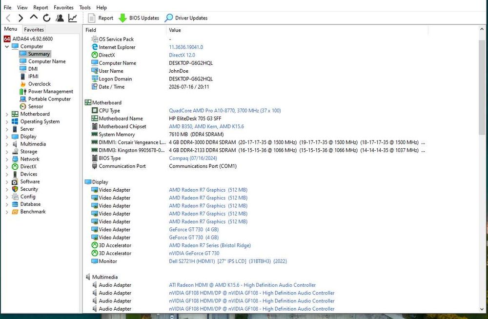The width and height of the screenshot is (488, 319).
Task: Click the Multimedia section speaker icon
Action: click(x=88, y=277)
